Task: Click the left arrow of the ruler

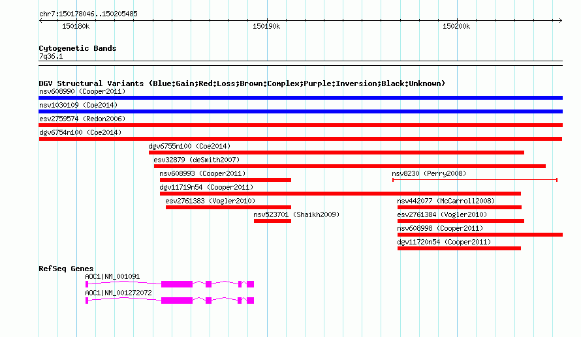Action: [40, 21]
